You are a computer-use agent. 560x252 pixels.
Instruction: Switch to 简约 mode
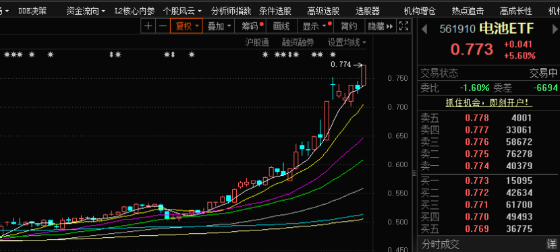[x=349, y=26]
